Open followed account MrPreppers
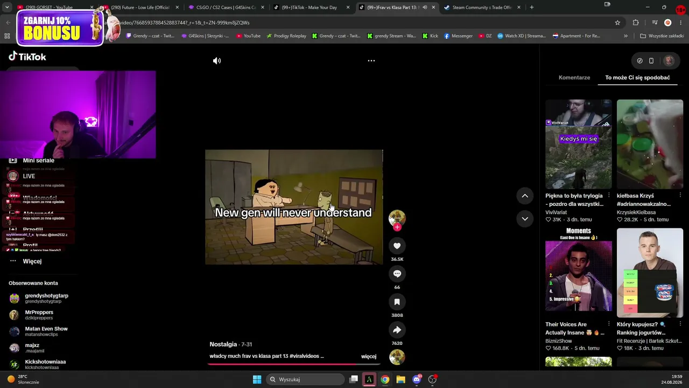Image resolution: width=689 pixels, height=388 pixels. (31, 315)
